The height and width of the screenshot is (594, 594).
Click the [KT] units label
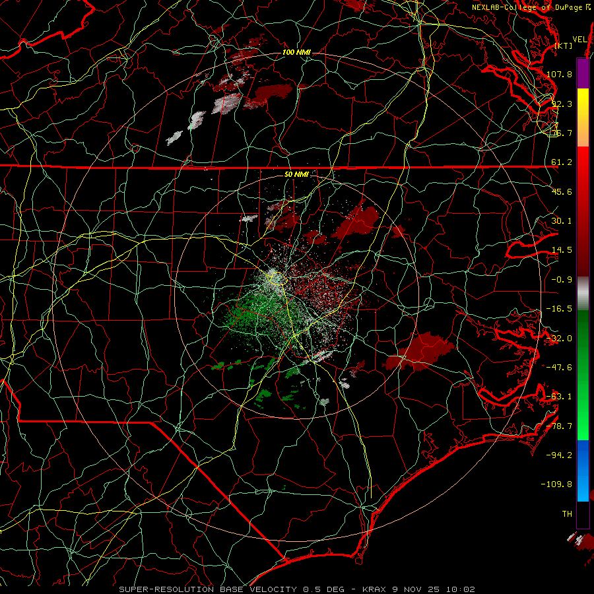click(x=563, y=46)
